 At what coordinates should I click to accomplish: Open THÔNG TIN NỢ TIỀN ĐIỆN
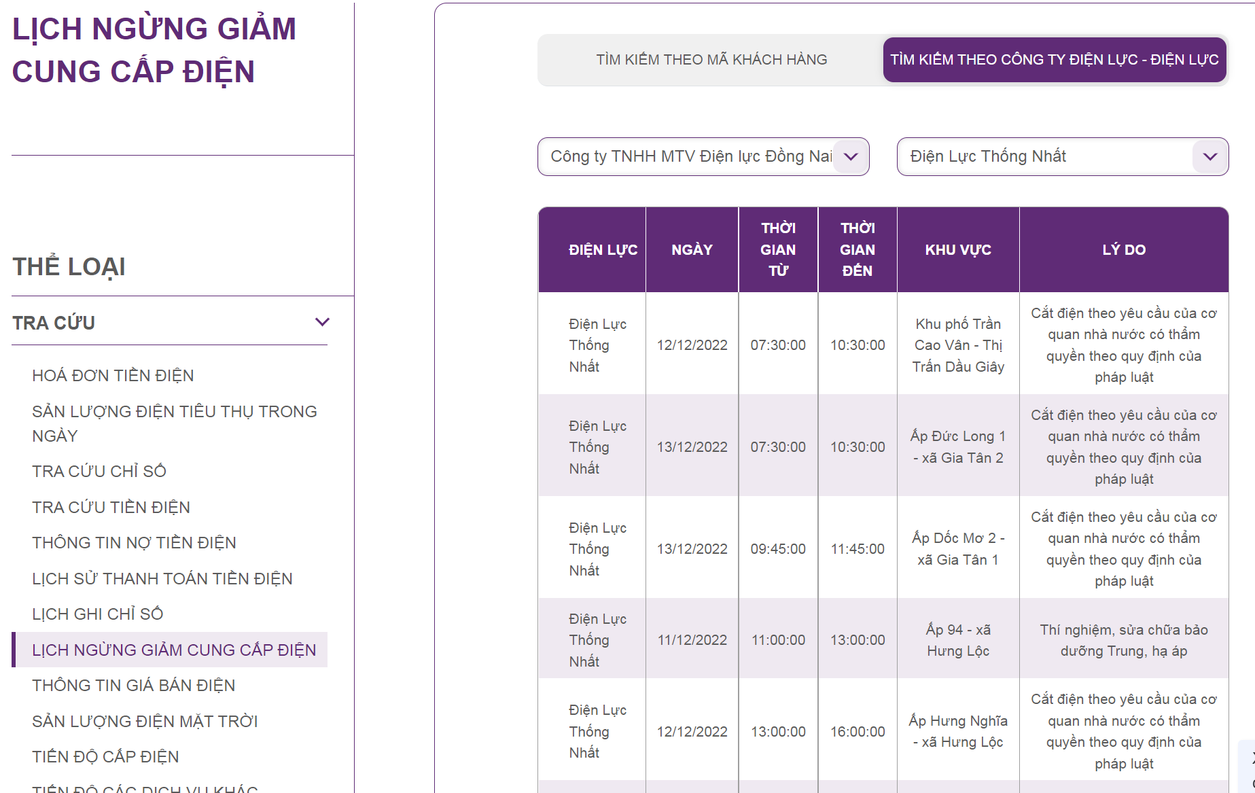pos(134,542)
